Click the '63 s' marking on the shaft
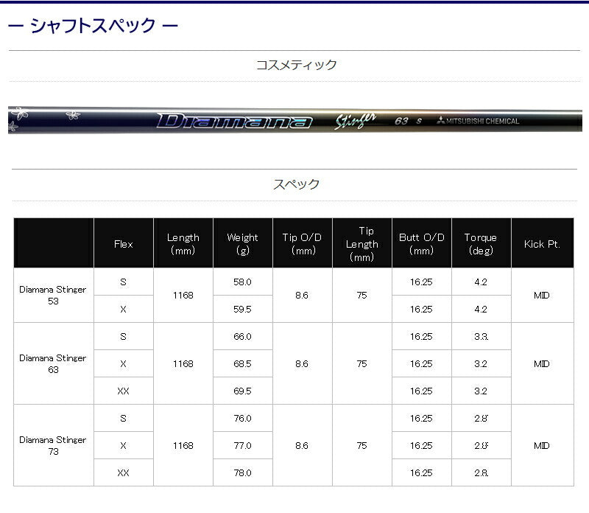The image size is (589, 513). (409, 121)
